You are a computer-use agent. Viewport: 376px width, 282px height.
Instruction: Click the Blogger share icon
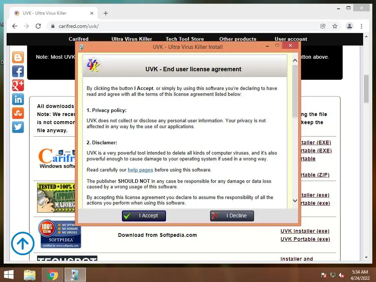[x=18, y=57]
